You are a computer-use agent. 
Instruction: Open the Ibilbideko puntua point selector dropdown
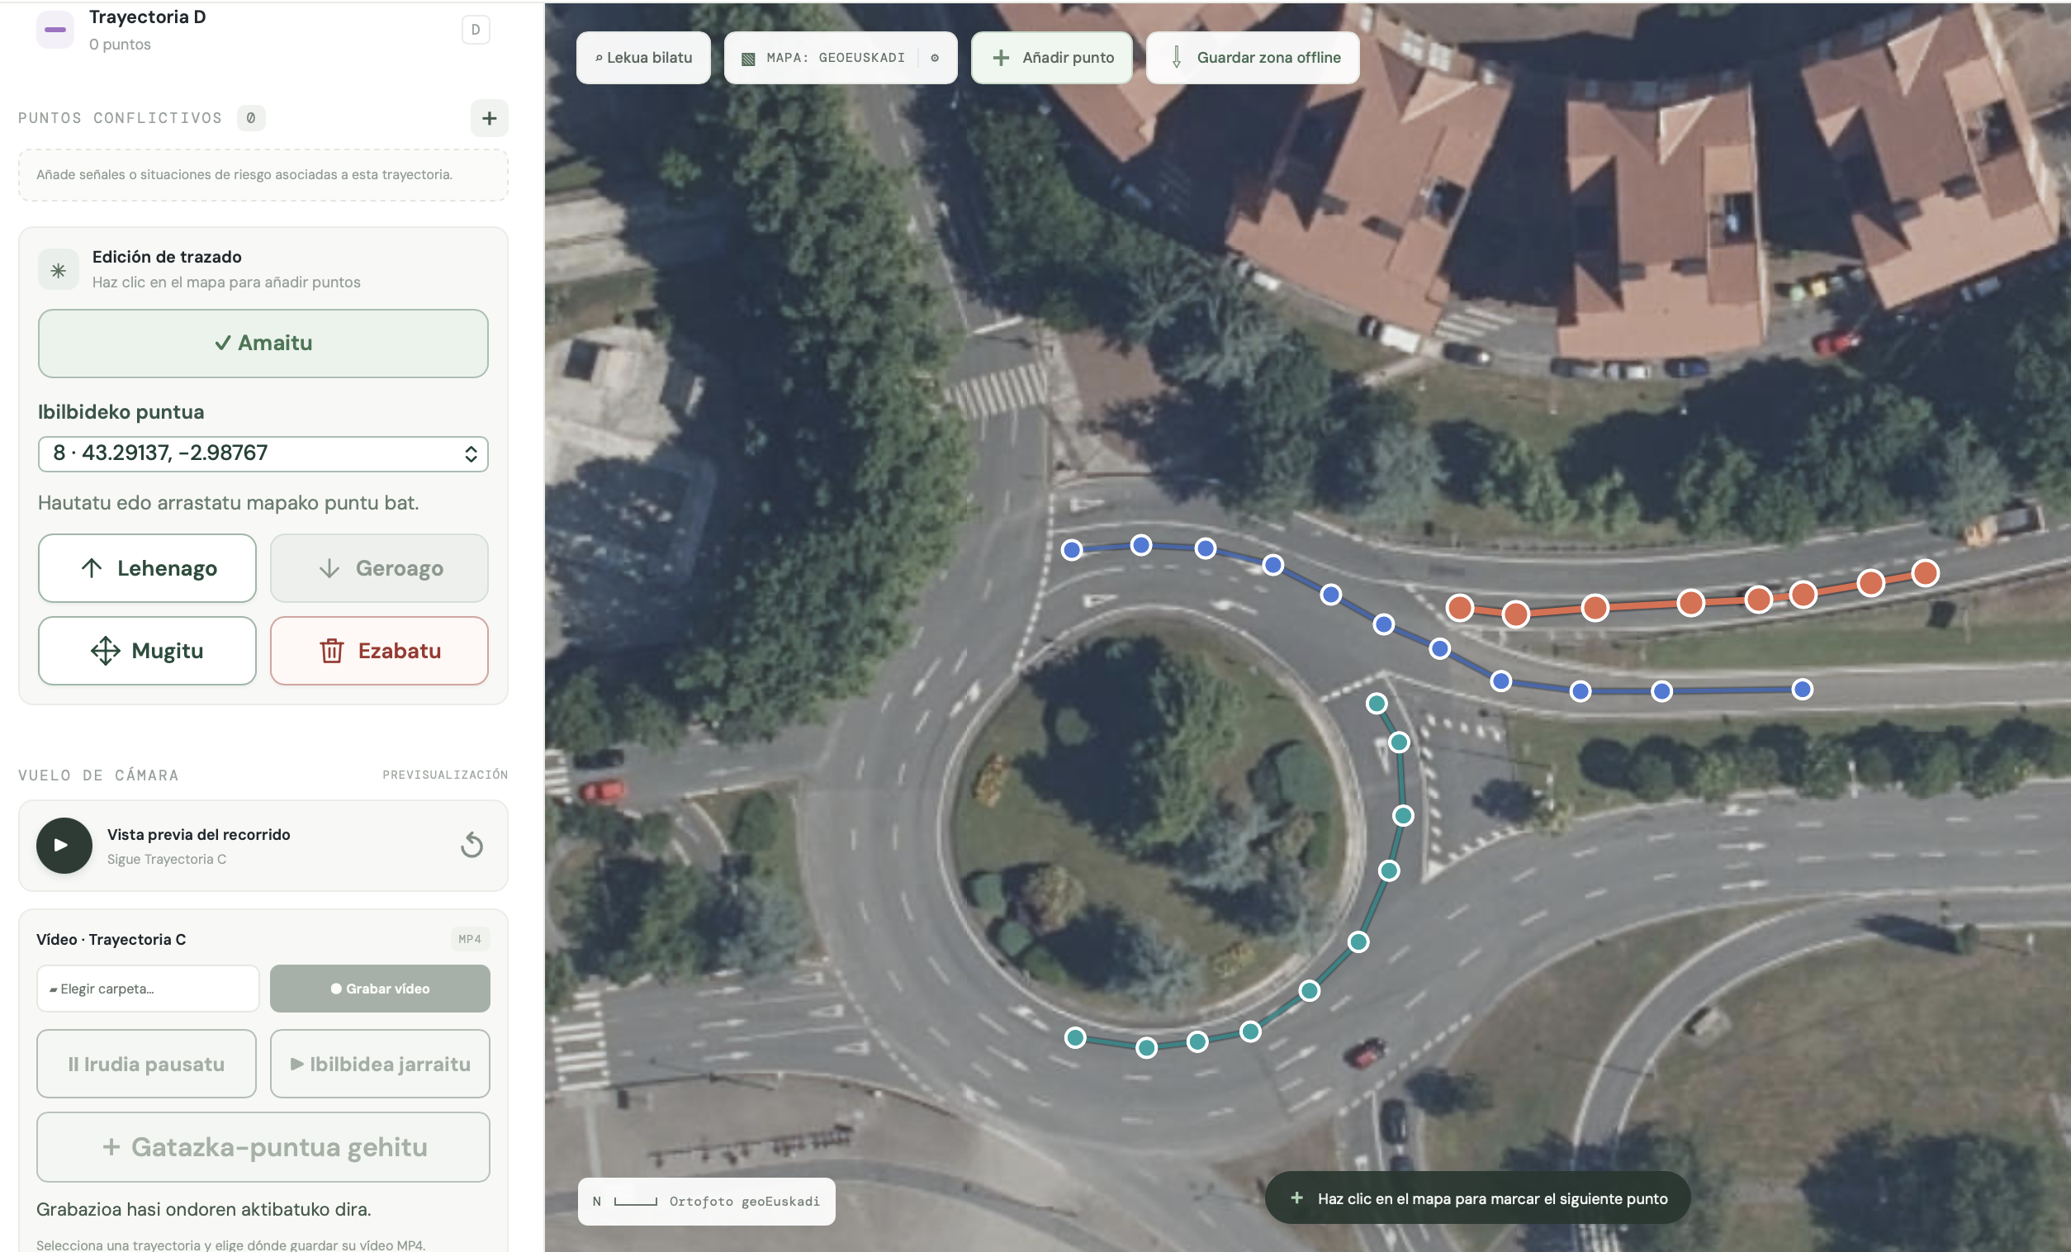point(263,453)
